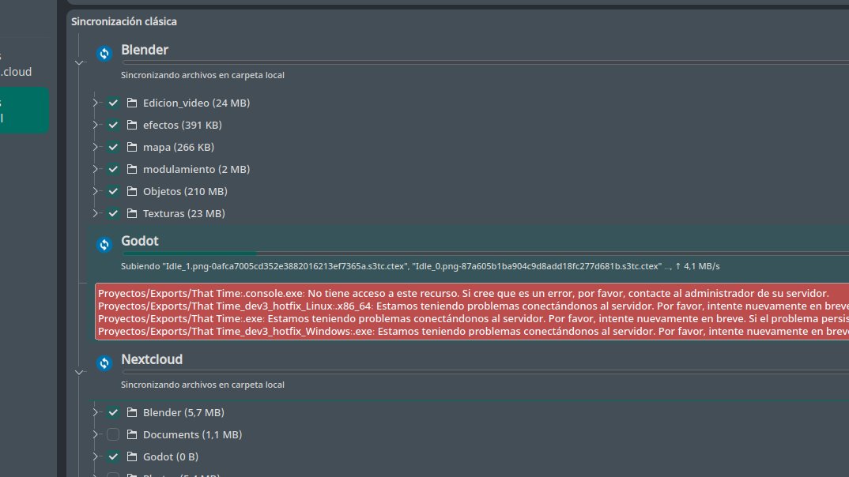The width and height of the screenshot is (849, 477).
Task: Click Blender 'Sincronizando archivos' status text
Action: click(x=202, y=75)
